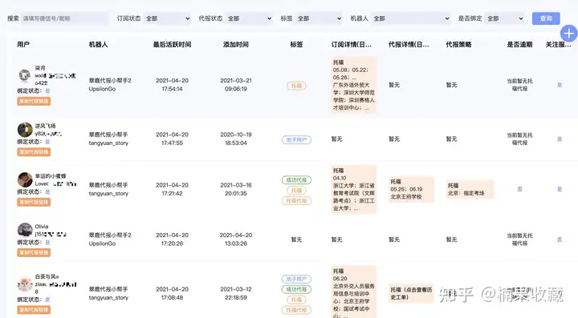Click 成功代报 tag in 白茶与风 row
578x318 pixels.
point(296,289)
